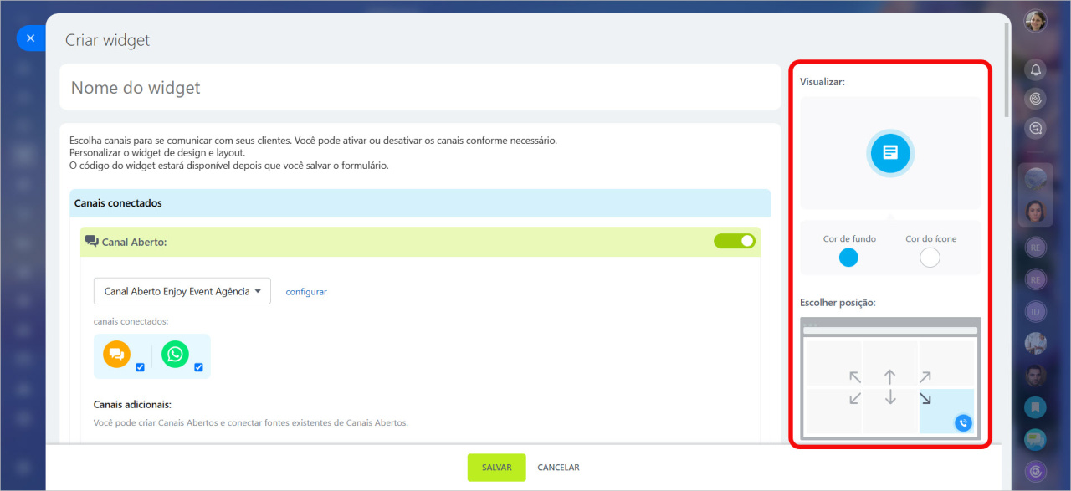
Task: Uncheck the live chat channel checkbox
Action: [140, 367]
